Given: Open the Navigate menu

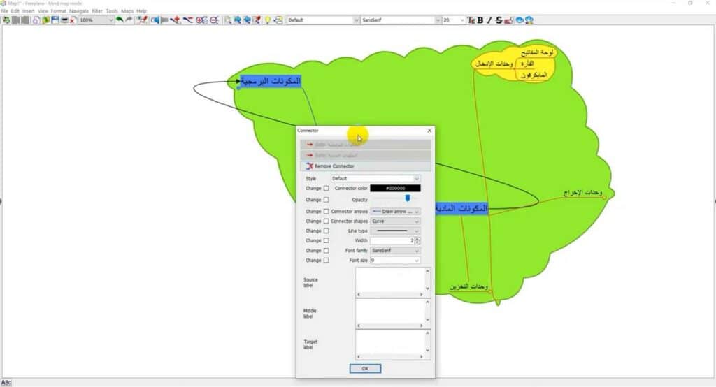Looking at the screenshot, I should [x=78, y=11].
